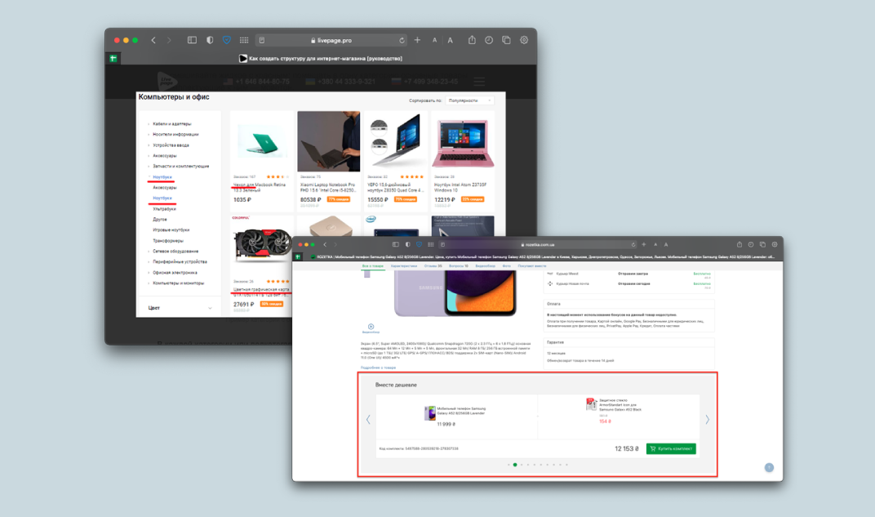The width and height of the screenshot is (875, 517).
Task: Switch to the Отзывы tab
Action: click(433, 266)
